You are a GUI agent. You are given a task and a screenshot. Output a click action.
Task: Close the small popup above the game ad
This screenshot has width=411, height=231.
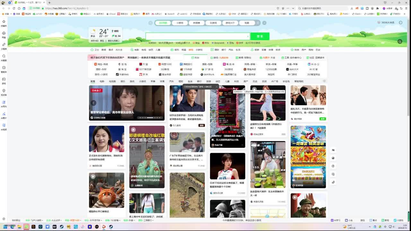click(216, 87)
